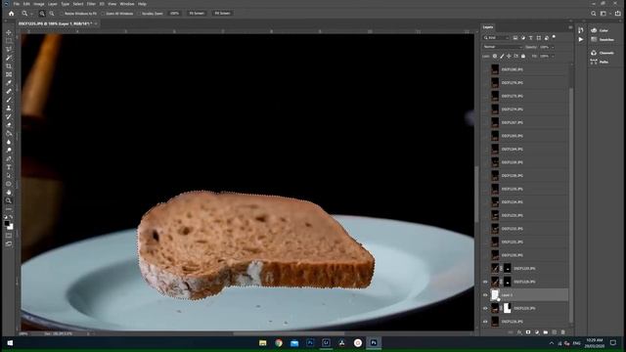Open the Layer menu

tap(52, 4)
